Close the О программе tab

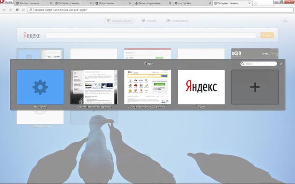click(x=130, y=3)
